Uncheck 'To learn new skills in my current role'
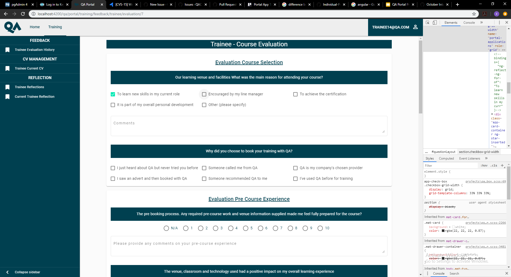The image size is (511, 277). [x=113, y=94]
